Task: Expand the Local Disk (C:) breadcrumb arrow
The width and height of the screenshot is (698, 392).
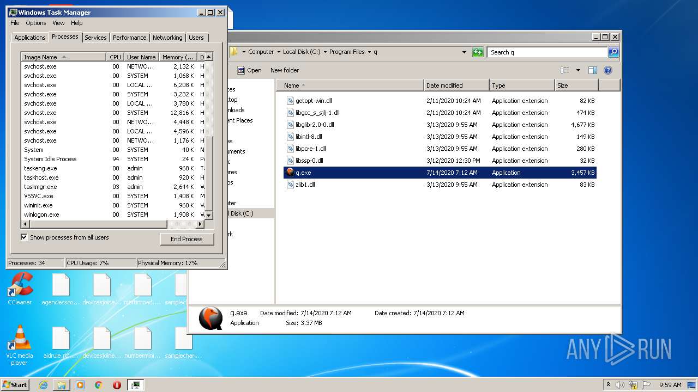Action: 325,52
